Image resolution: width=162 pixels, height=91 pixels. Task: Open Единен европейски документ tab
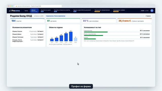(82, 11)
